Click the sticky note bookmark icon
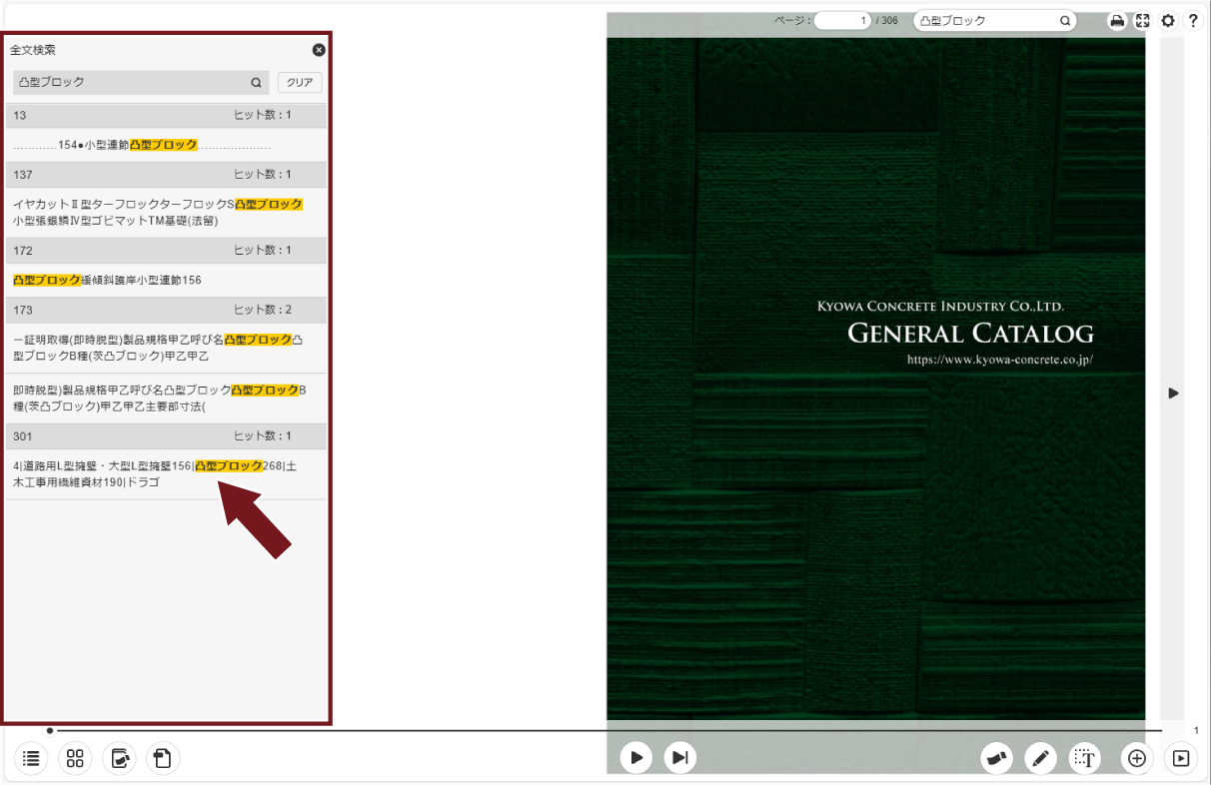The width and height of the screenshot is (1211, 785). (163, 759)
